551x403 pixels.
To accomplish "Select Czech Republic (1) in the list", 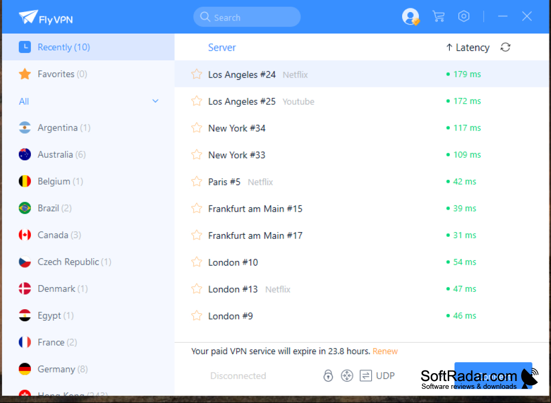I will tap(88, 262).
